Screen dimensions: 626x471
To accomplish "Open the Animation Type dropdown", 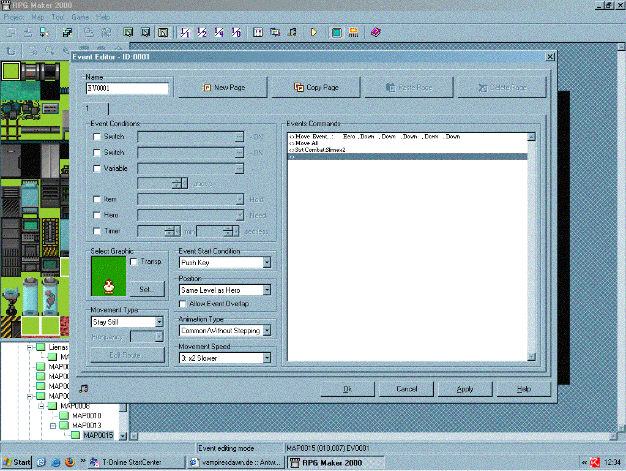I will click(x=267, y=330).
